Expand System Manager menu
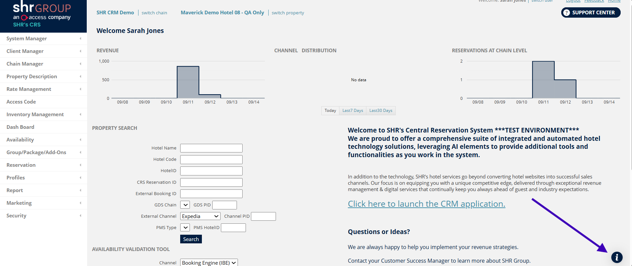 click(x=43, y=39)
